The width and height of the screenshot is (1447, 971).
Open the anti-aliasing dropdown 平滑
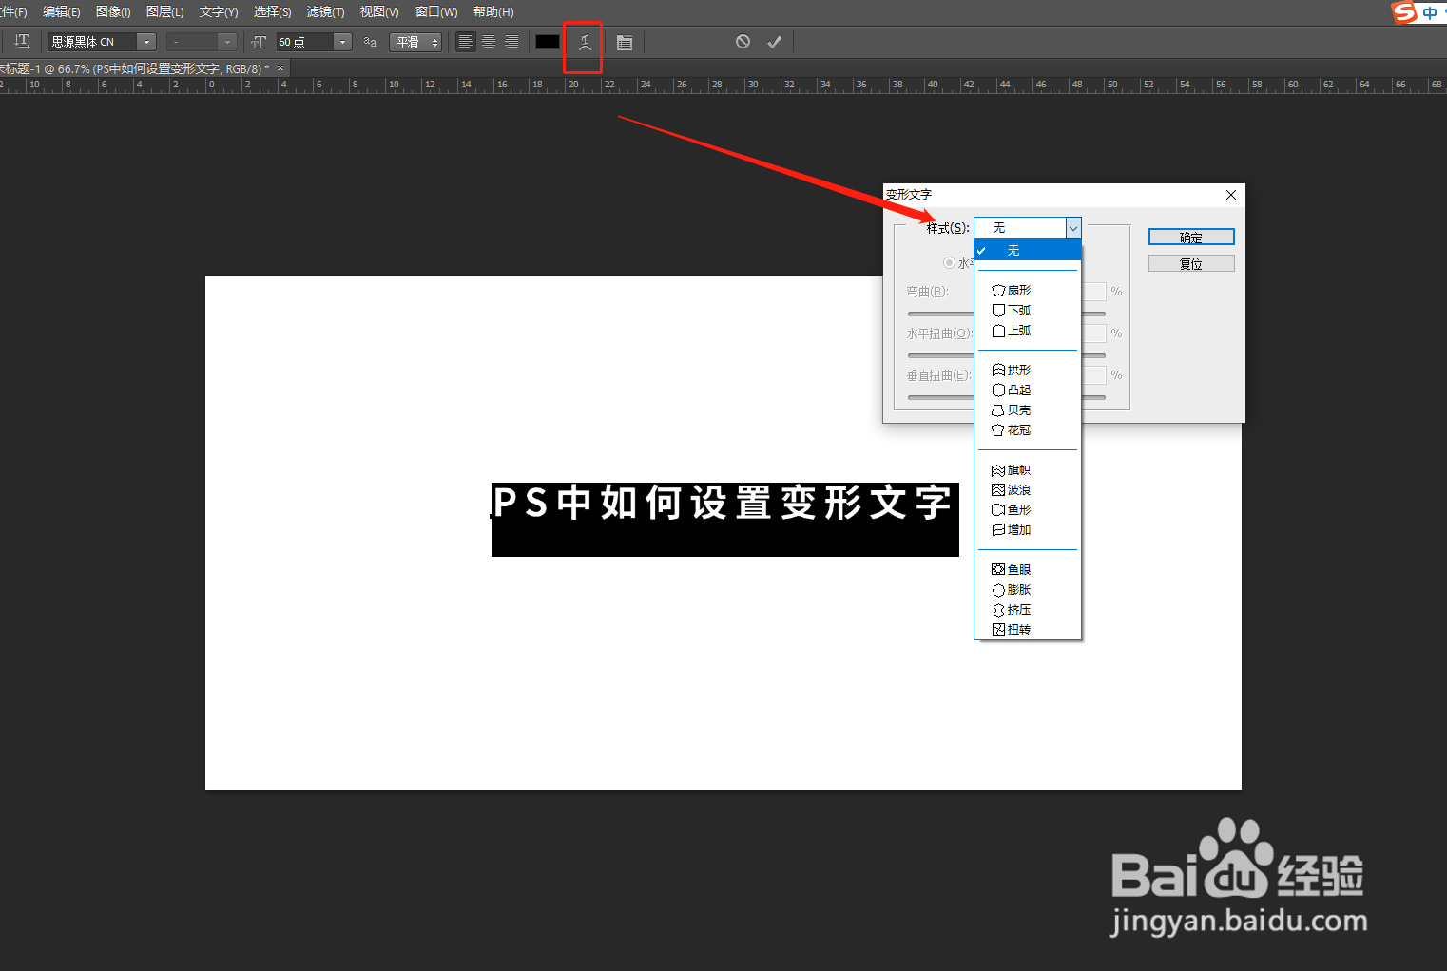point(415,42)
